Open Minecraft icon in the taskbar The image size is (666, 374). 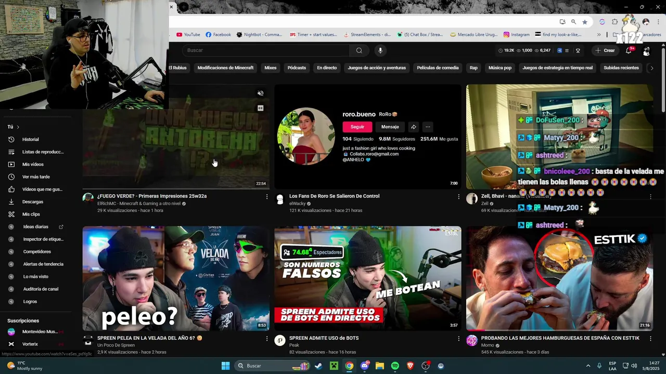(334, 366)
